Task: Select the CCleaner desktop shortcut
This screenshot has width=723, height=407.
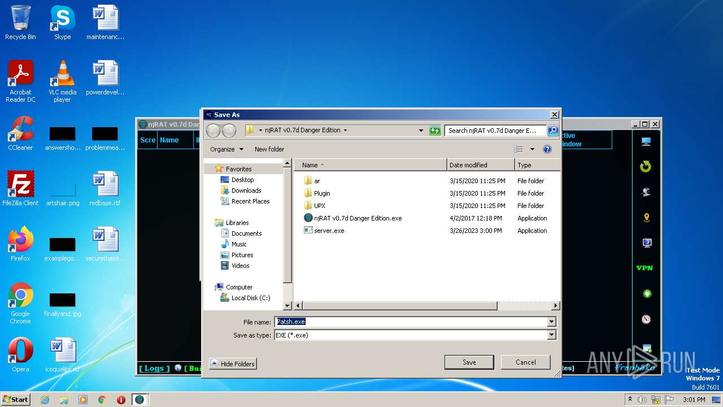Action: pyautogui.click(x=20, y=133)
